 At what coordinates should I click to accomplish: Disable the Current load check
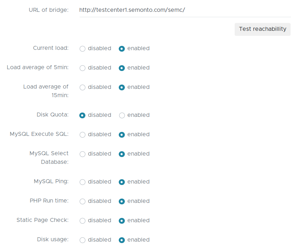point(83,48)
